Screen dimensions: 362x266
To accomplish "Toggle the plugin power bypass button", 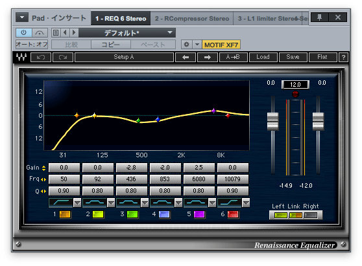I will [x=24, y=33].
